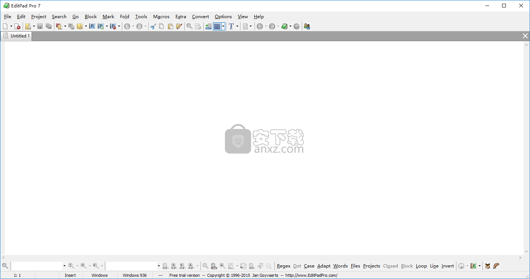Click the two-users icon at toolbar end
Viewport: 530px width, 279px height.
coord(307,26)
